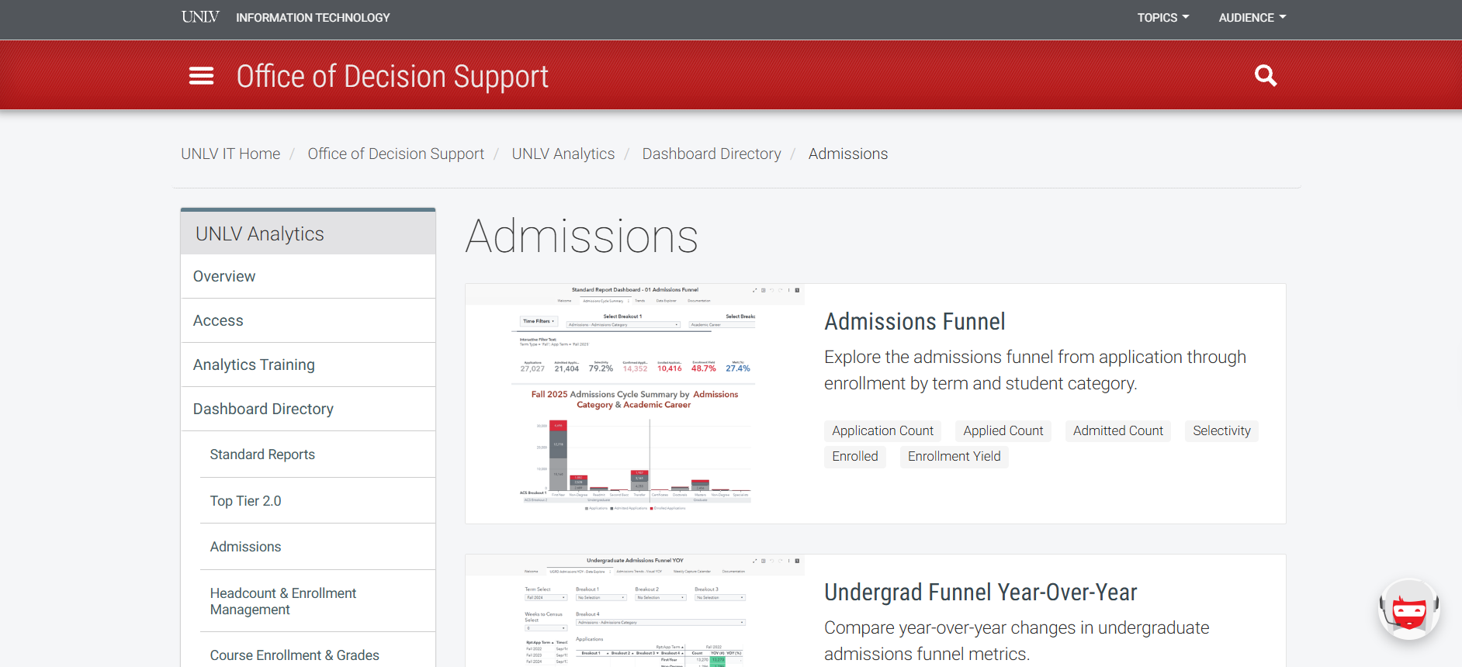Image resolution: width=1462 pixels, height=667 pixels.
Task: Open Dashboard Directory sidebar item
Action: pos(308,409)
